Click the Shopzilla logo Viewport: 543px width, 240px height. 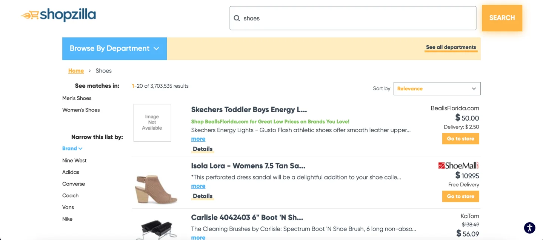(58, 15)
